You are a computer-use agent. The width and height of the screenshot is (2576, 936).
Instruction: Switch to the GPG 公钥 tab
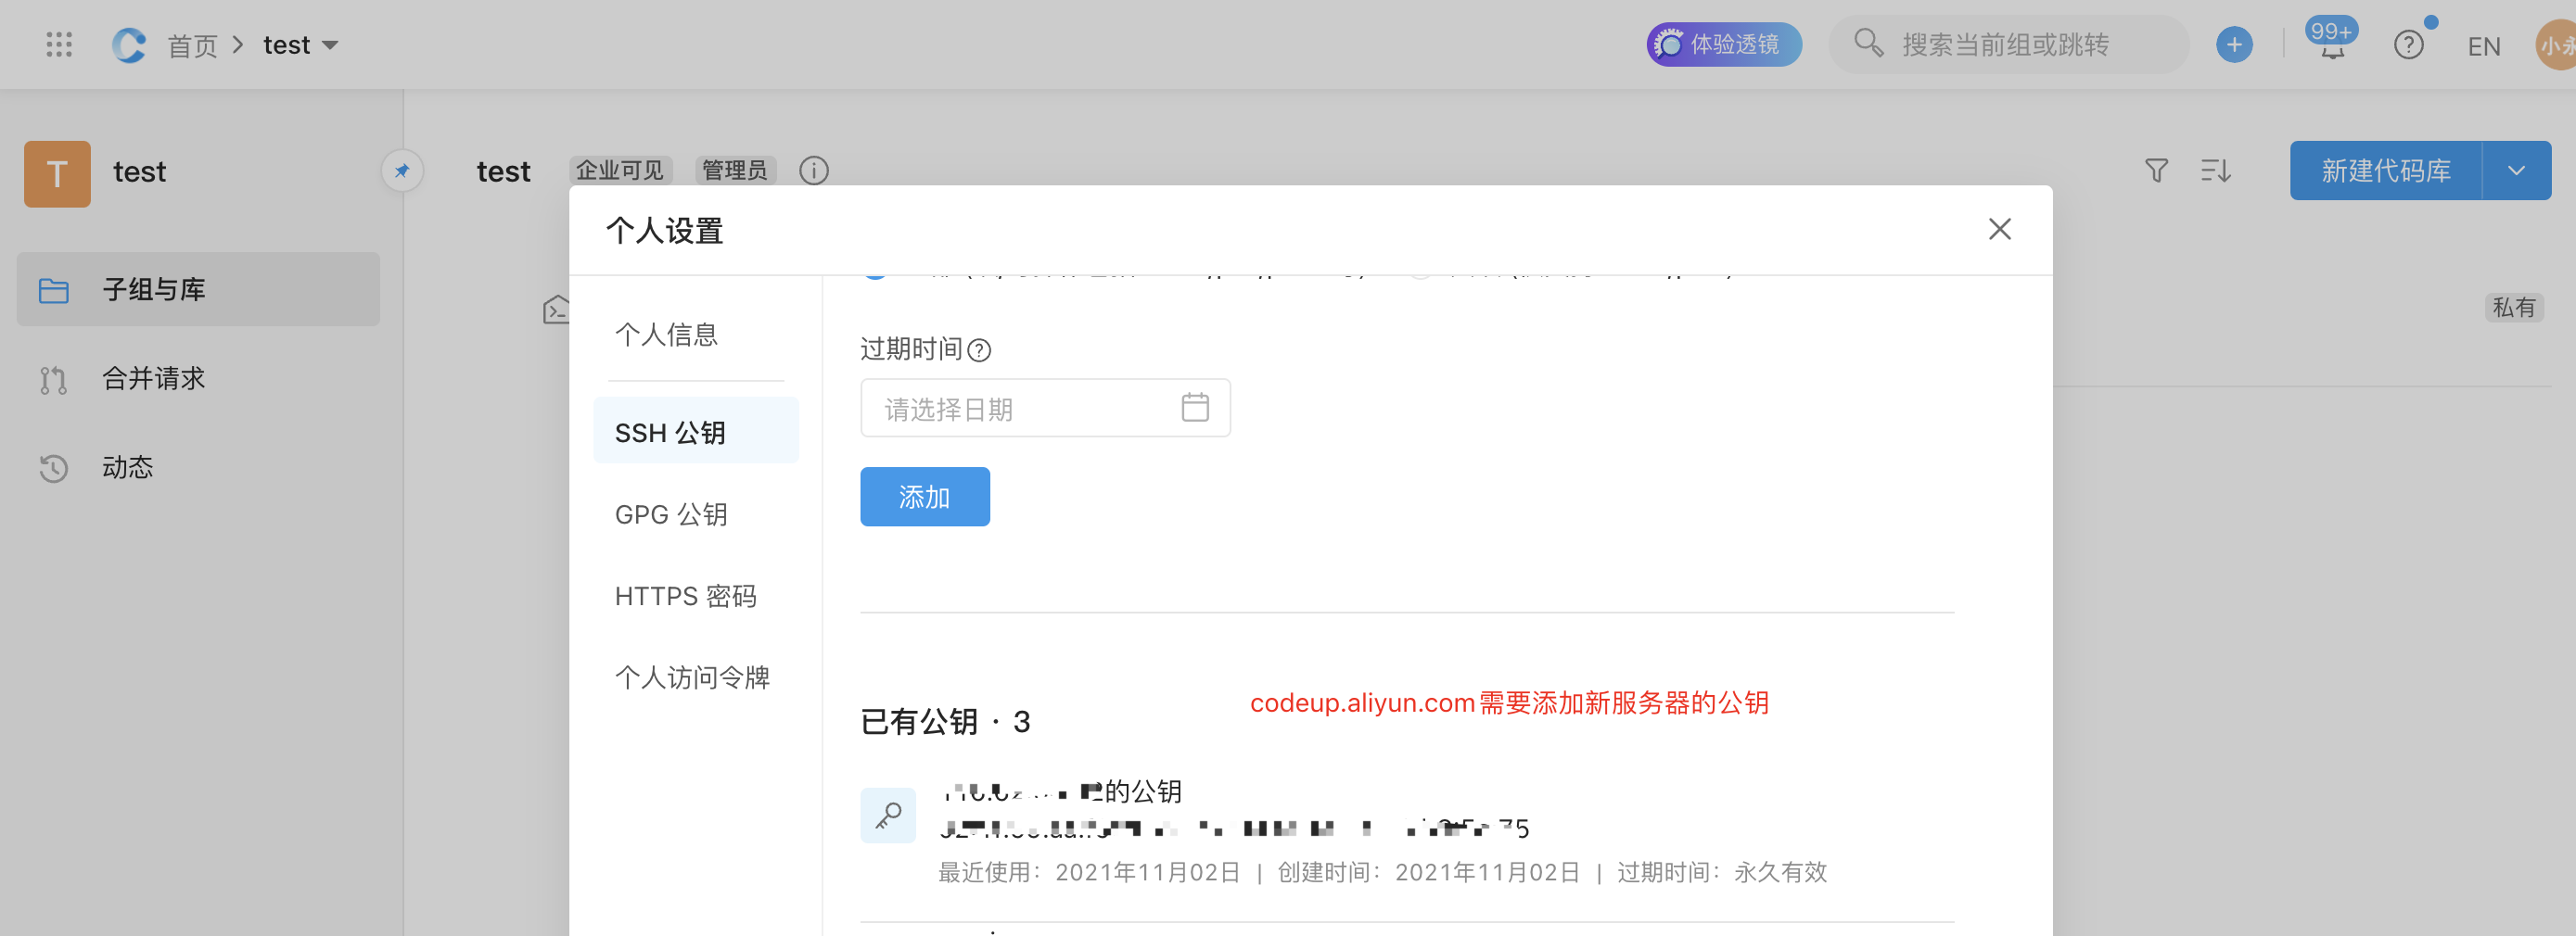coord(672,513)
